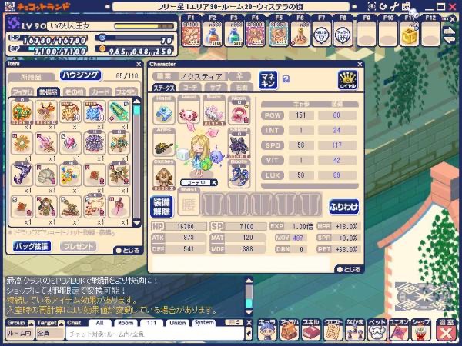462x346 pixels.
Task: Select the Room chat filter tab
Action: (126, 323)
